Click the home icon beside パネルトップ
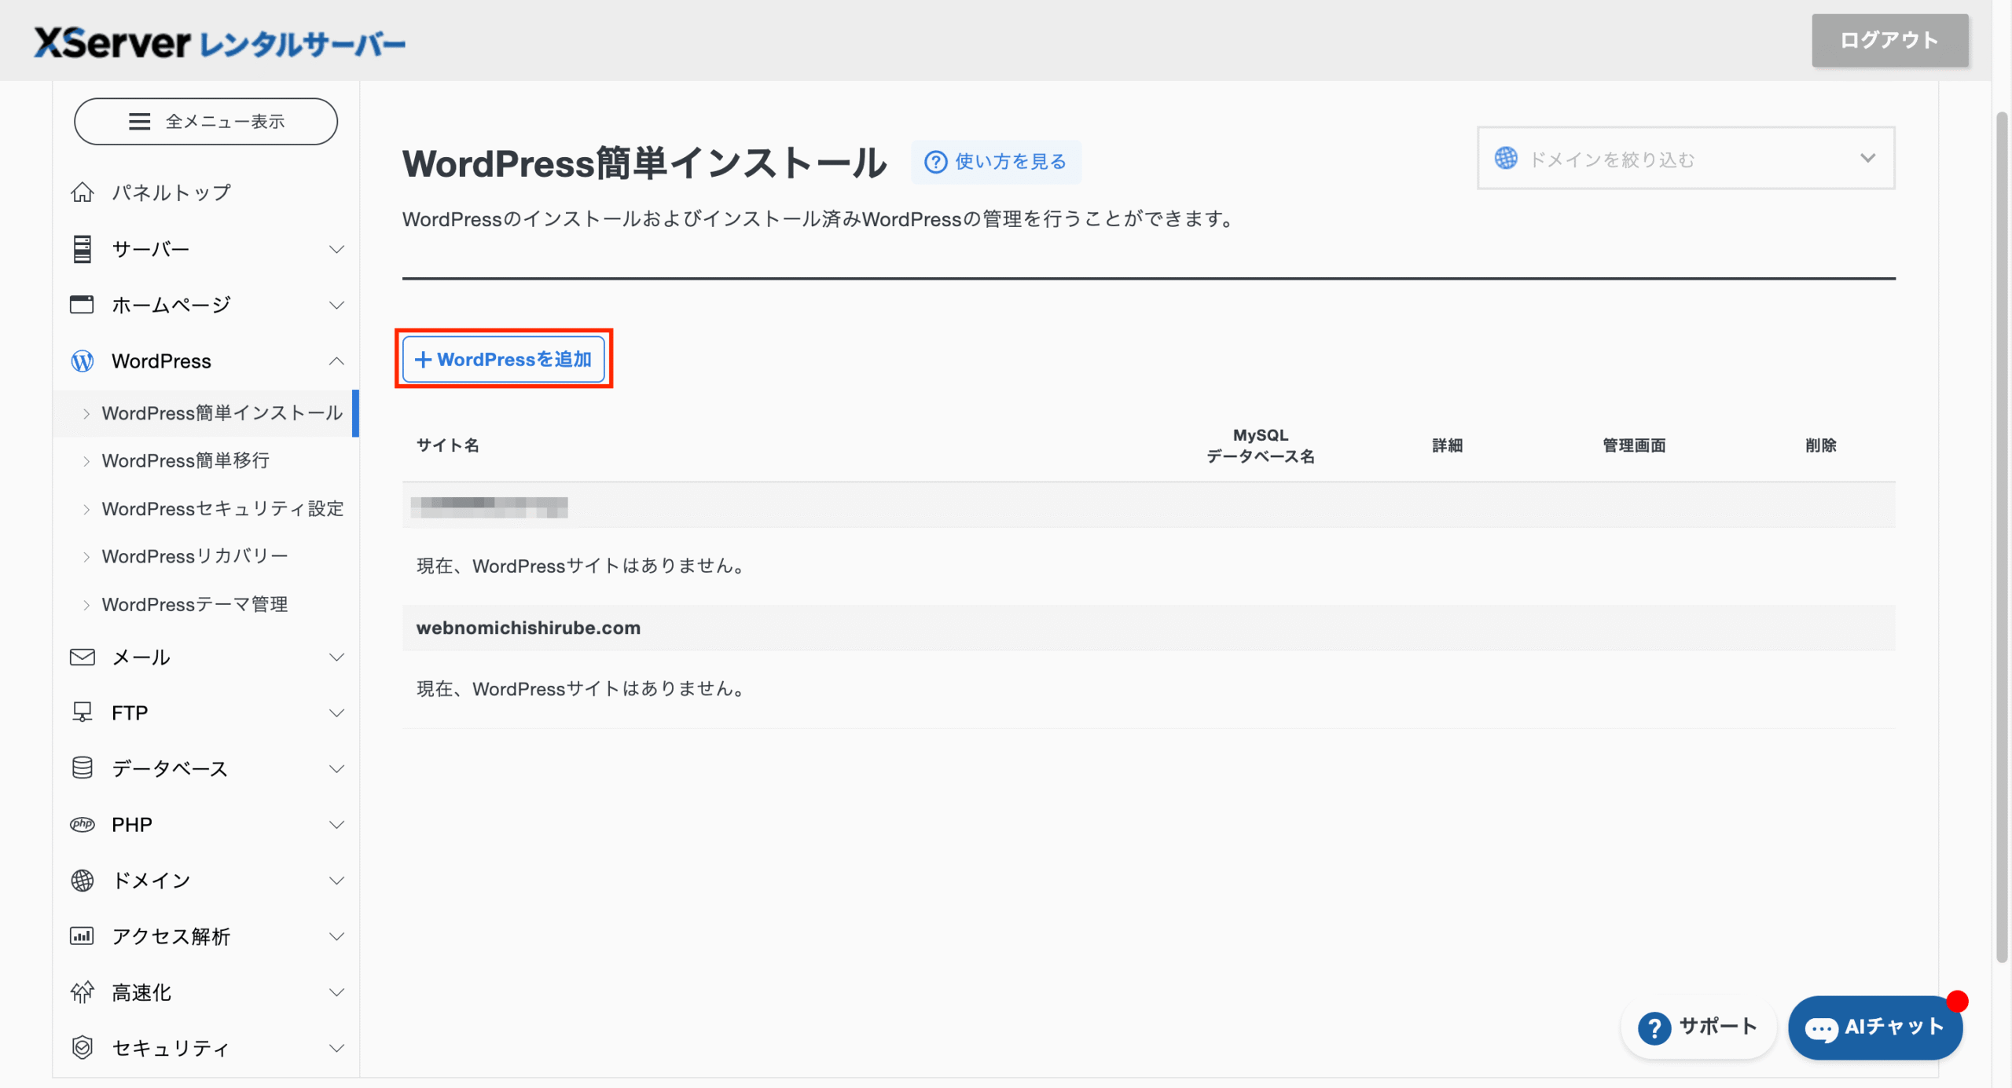 83,192
